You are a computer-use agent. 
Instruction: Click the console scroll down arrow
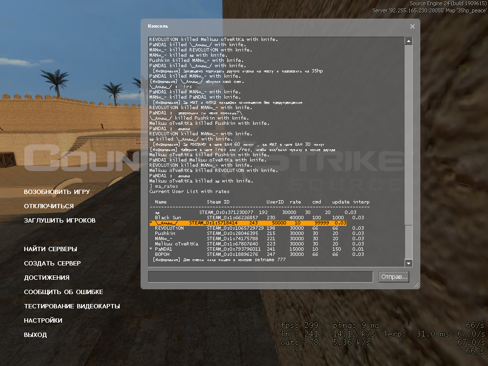pos(408,263)
